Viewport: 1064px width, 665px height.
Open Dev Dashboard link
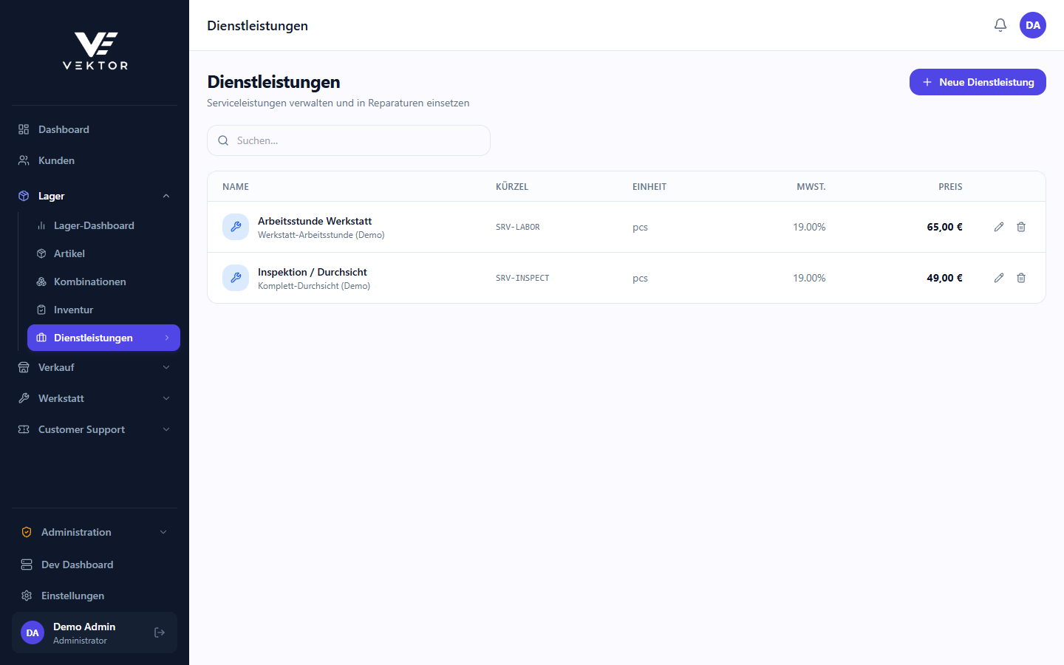(x=95, y=565)
